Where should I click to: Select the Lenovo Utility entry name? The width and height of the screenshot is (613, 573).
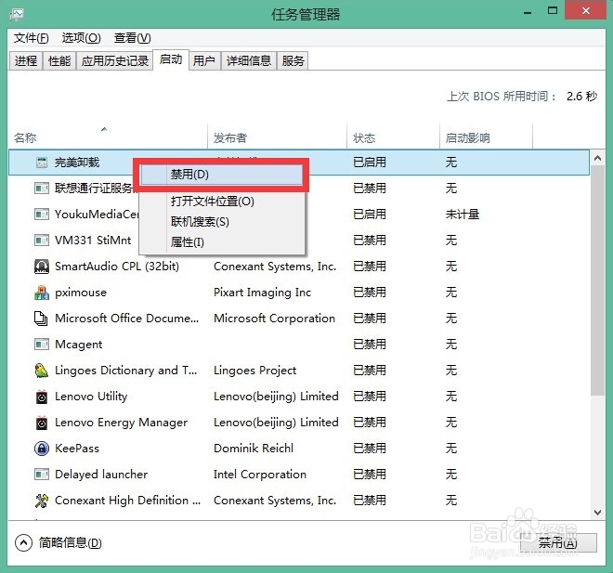[91, 397]
